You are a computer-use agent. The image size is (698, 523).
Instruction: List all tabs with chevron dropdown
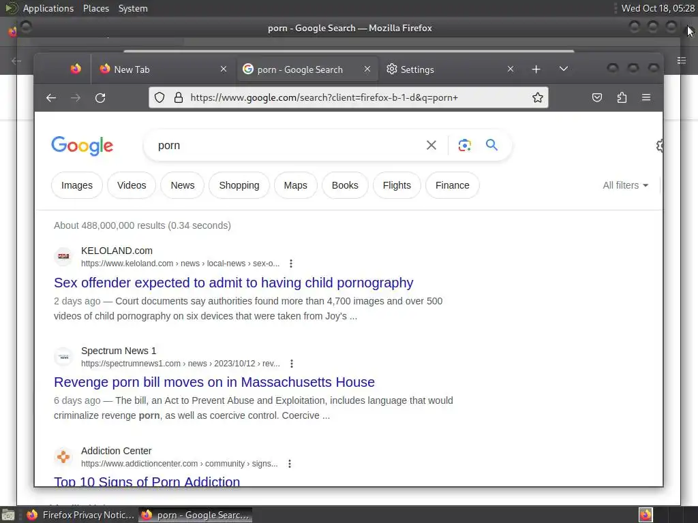coord(564,69)
